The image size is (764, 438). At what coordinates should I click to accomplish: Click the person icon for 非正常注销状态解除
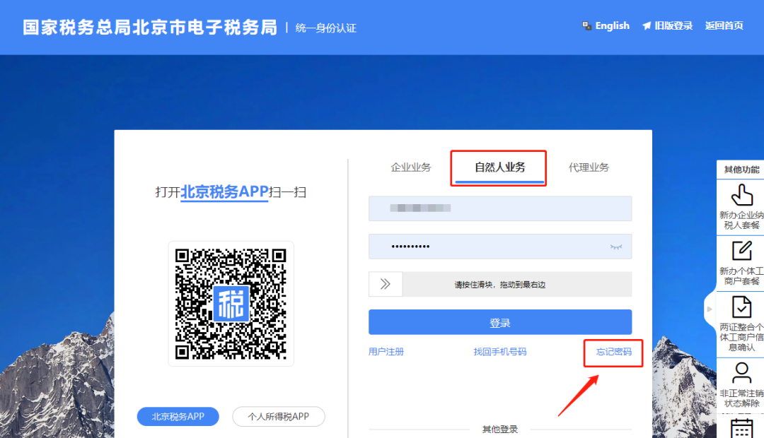tap(741, 373)
